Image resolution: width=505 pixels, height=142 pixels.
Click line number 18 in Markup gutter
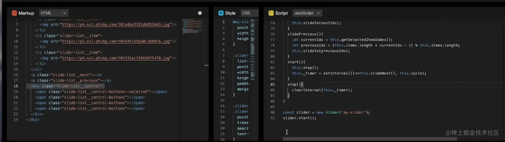click(x=16, y=86)
